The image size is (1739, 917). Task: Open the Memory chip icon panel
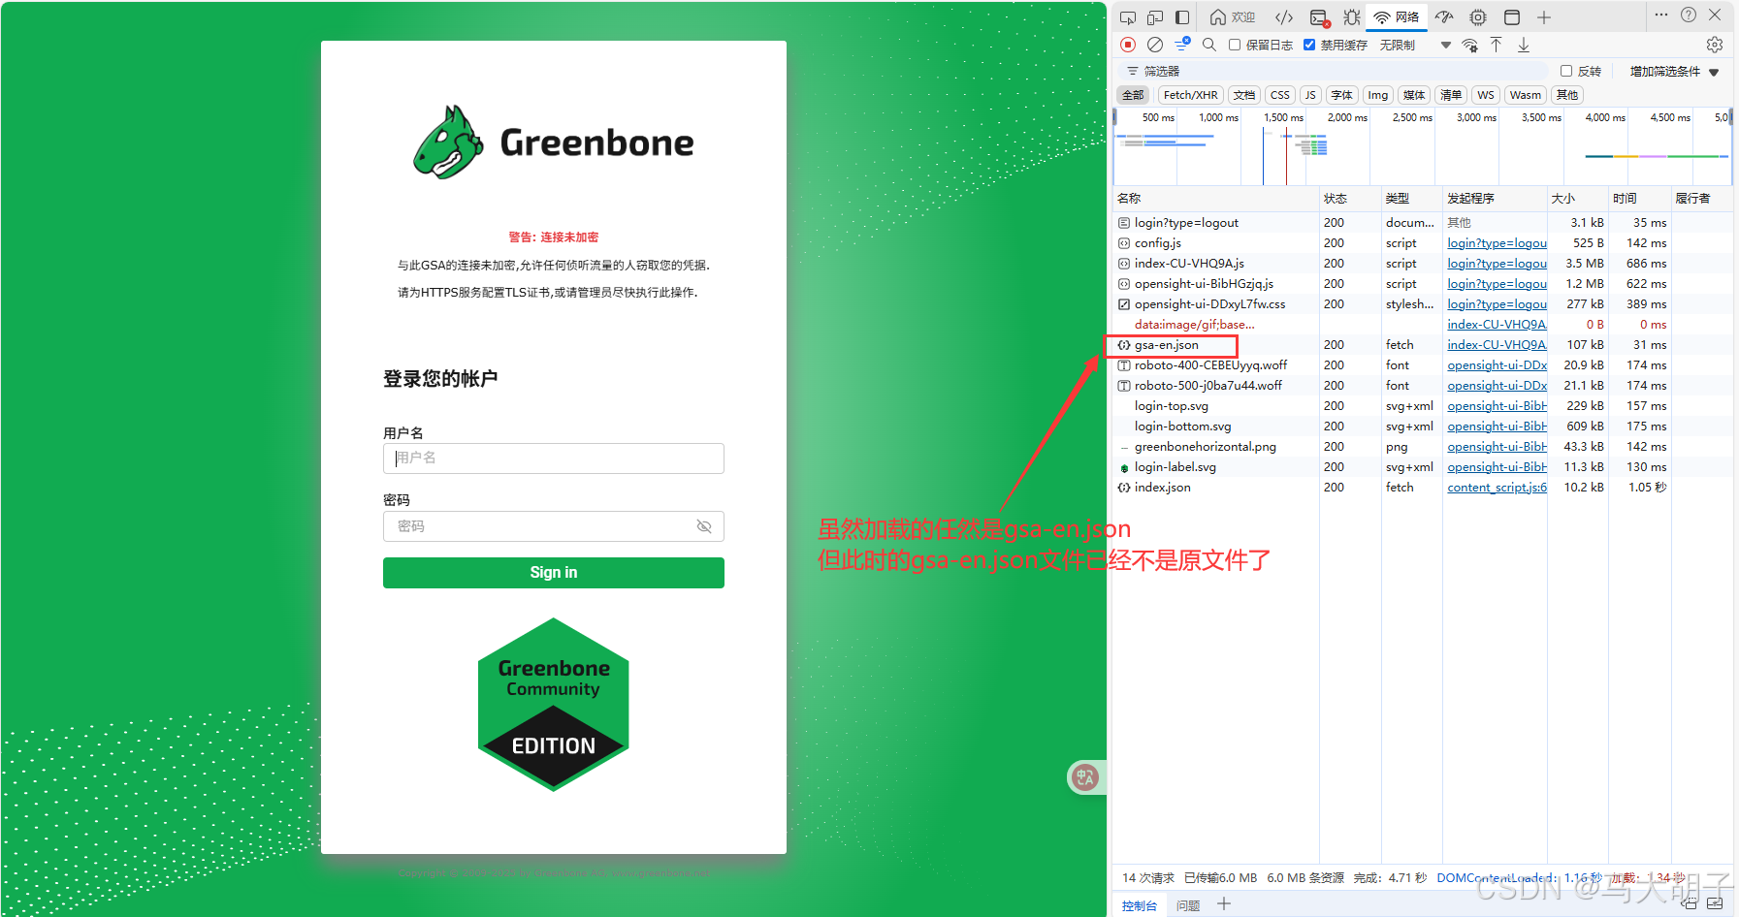click(x=1478, y=17)
